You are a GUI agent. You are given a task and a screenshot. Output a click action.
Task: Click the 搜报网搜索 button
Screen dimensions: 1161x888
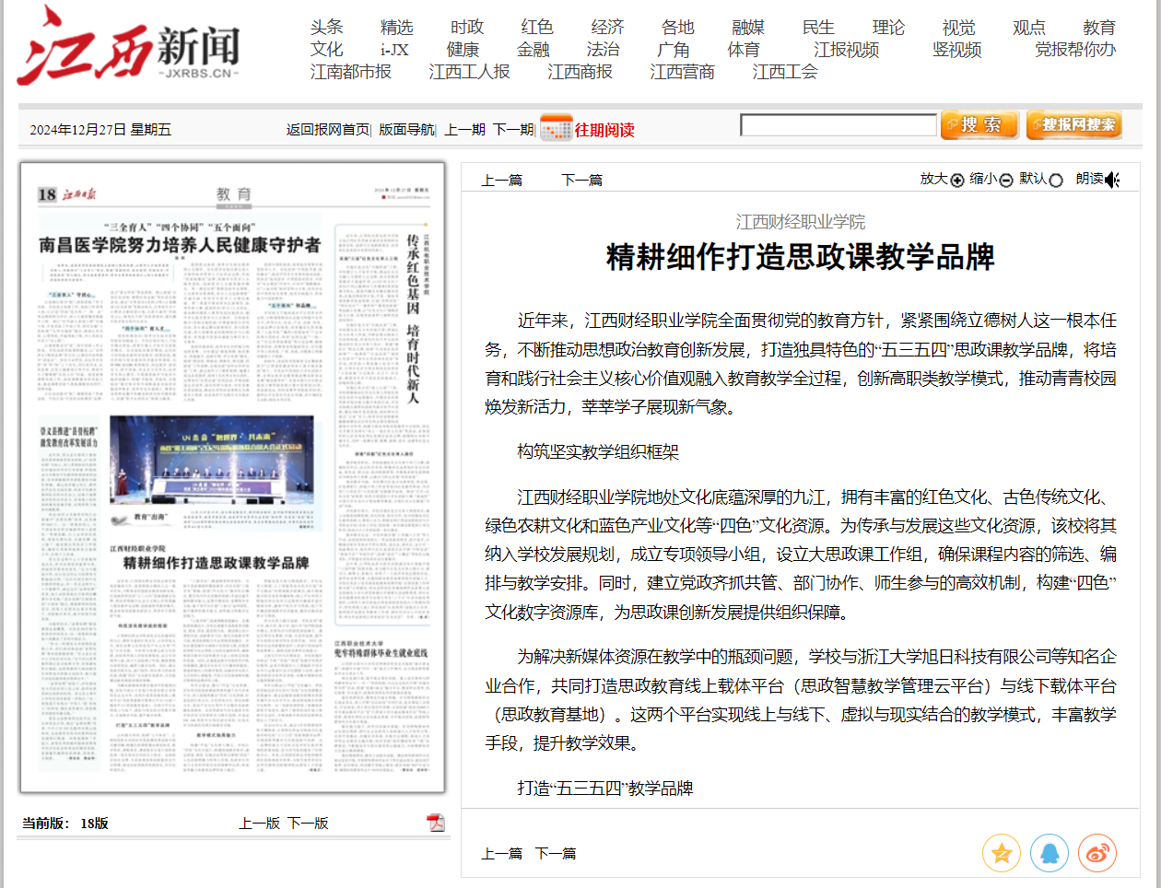(x=1073, y=125)
